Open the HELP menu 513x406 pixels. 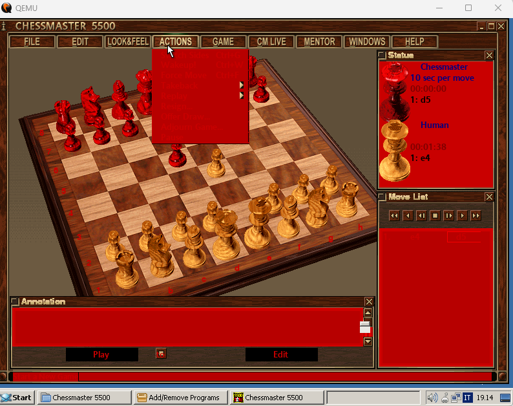(x=415, y=41)
